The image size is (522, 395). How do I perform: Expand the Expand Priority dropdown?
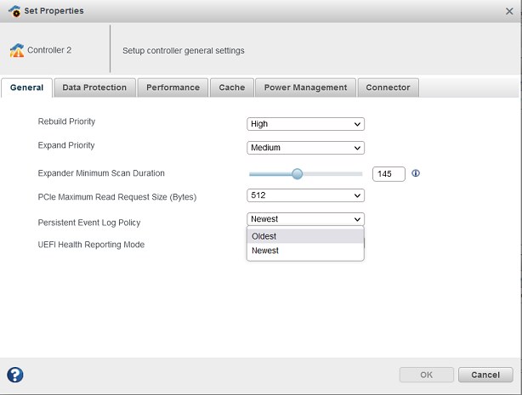click(305, 148)
